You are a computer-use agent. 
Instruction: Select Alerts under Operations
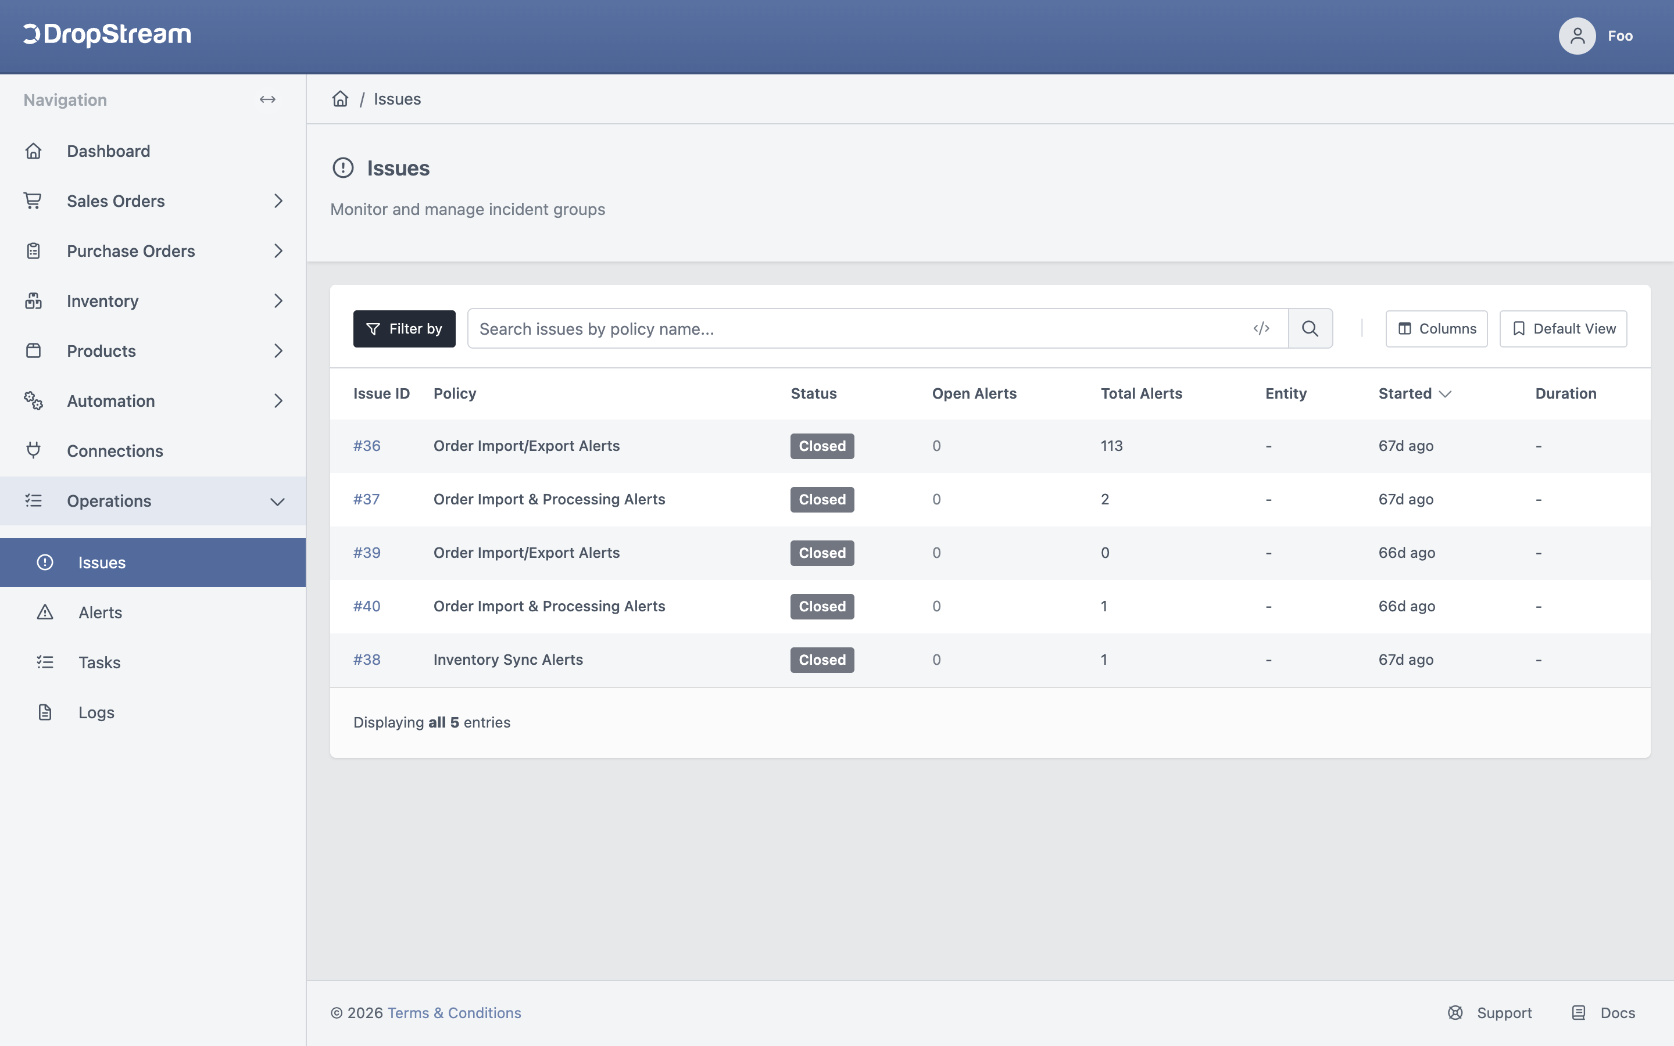coord(153,612)
